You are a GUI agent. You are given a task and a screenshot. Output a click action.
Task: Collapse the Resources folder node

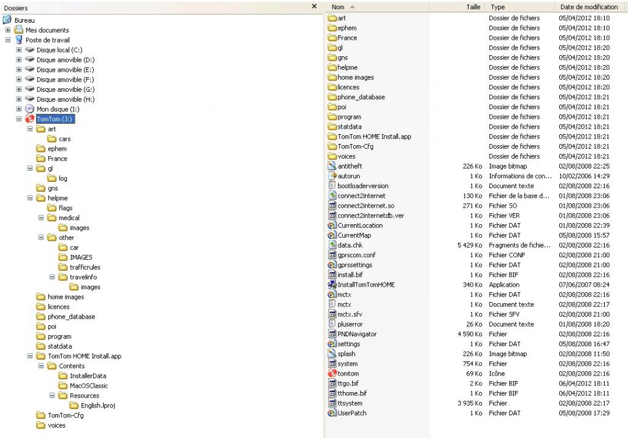[52, 395]
